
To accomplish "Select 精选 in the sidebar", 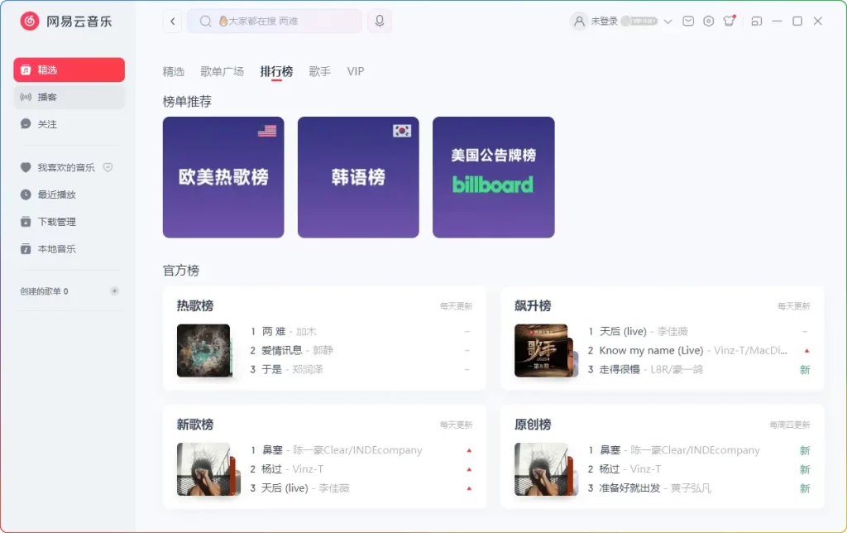I will (x=69, y=70).
